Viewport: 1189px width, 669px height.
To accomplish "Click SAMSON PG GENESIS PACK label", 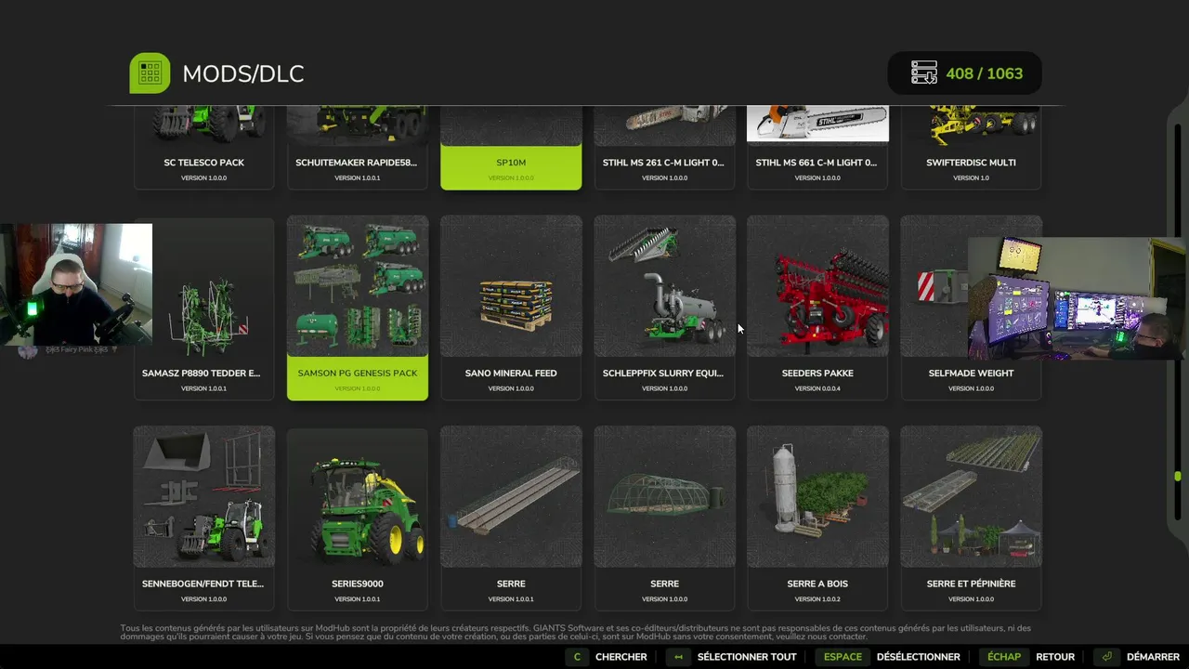I will [x=358, y=374].
